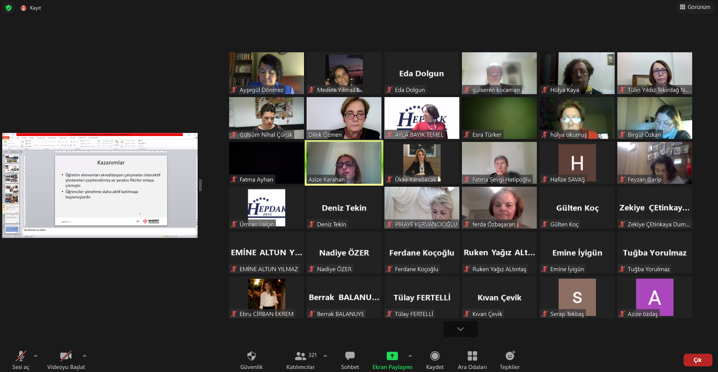Show next page of participants with down chevron
Viewport: 718px width, 372px height.
(460, 329)
